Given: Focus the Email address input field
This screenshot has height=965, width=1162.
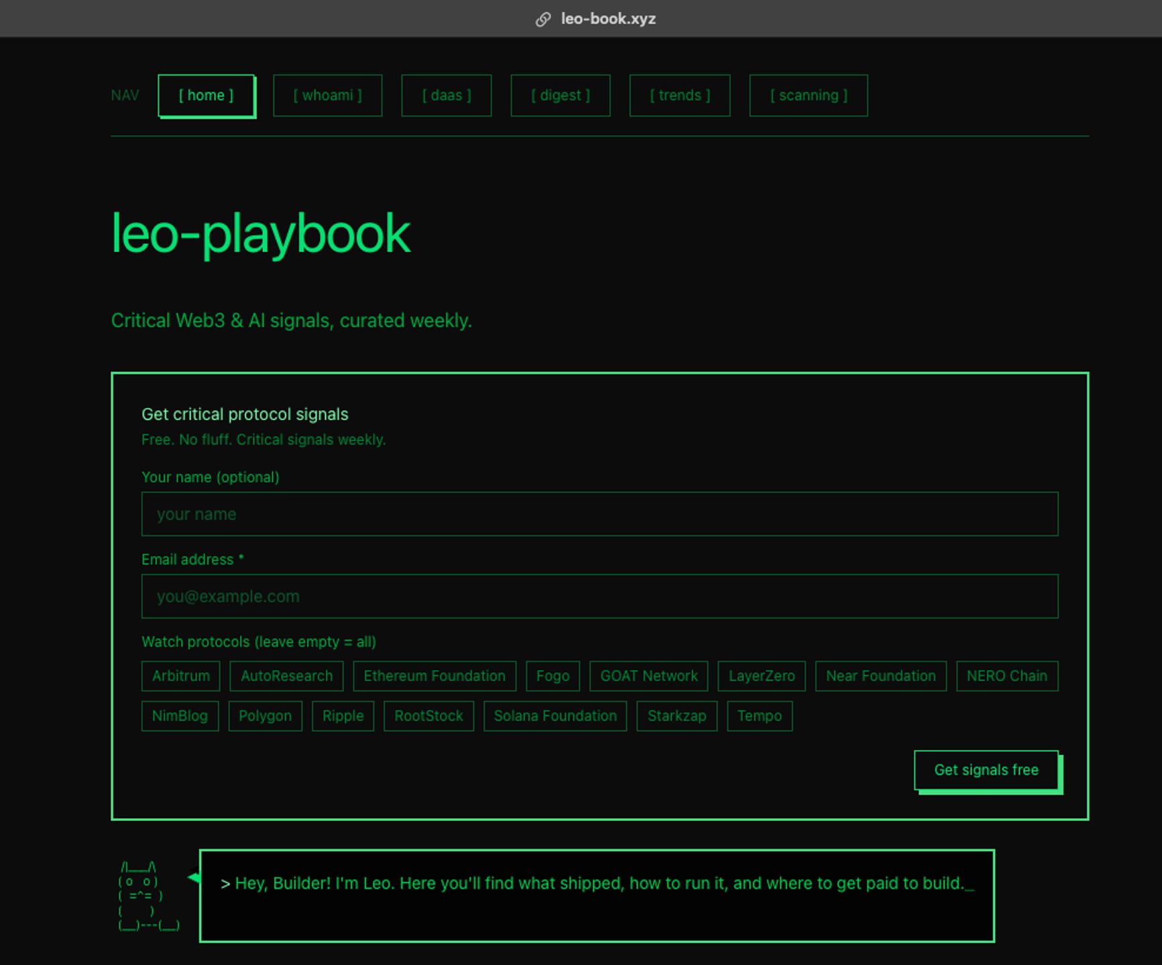Looking at the screenshot, I should pyautogui.click(x=600, y=596).
